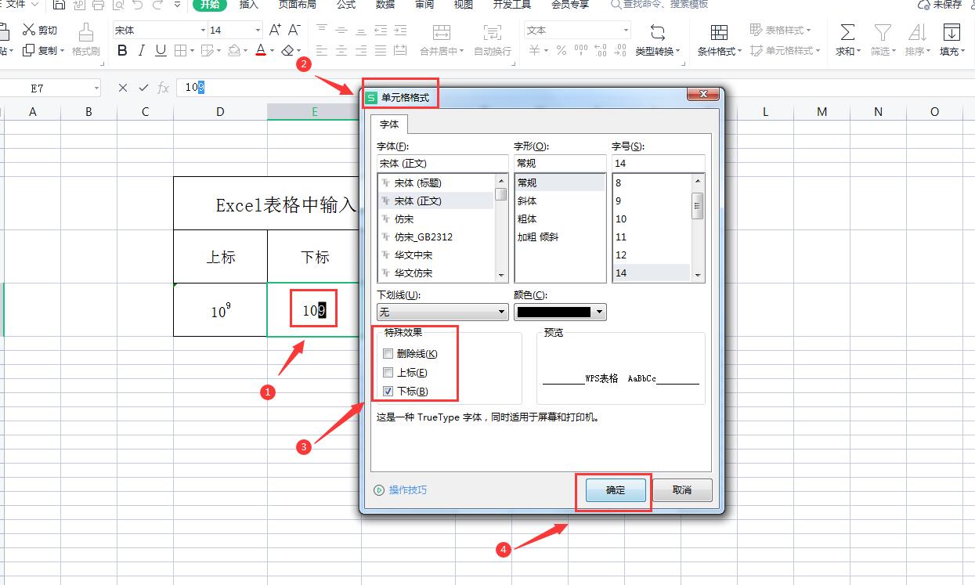
Task: Open the font name dropdown showing 宋体
Action: click(x=203, y=30)
